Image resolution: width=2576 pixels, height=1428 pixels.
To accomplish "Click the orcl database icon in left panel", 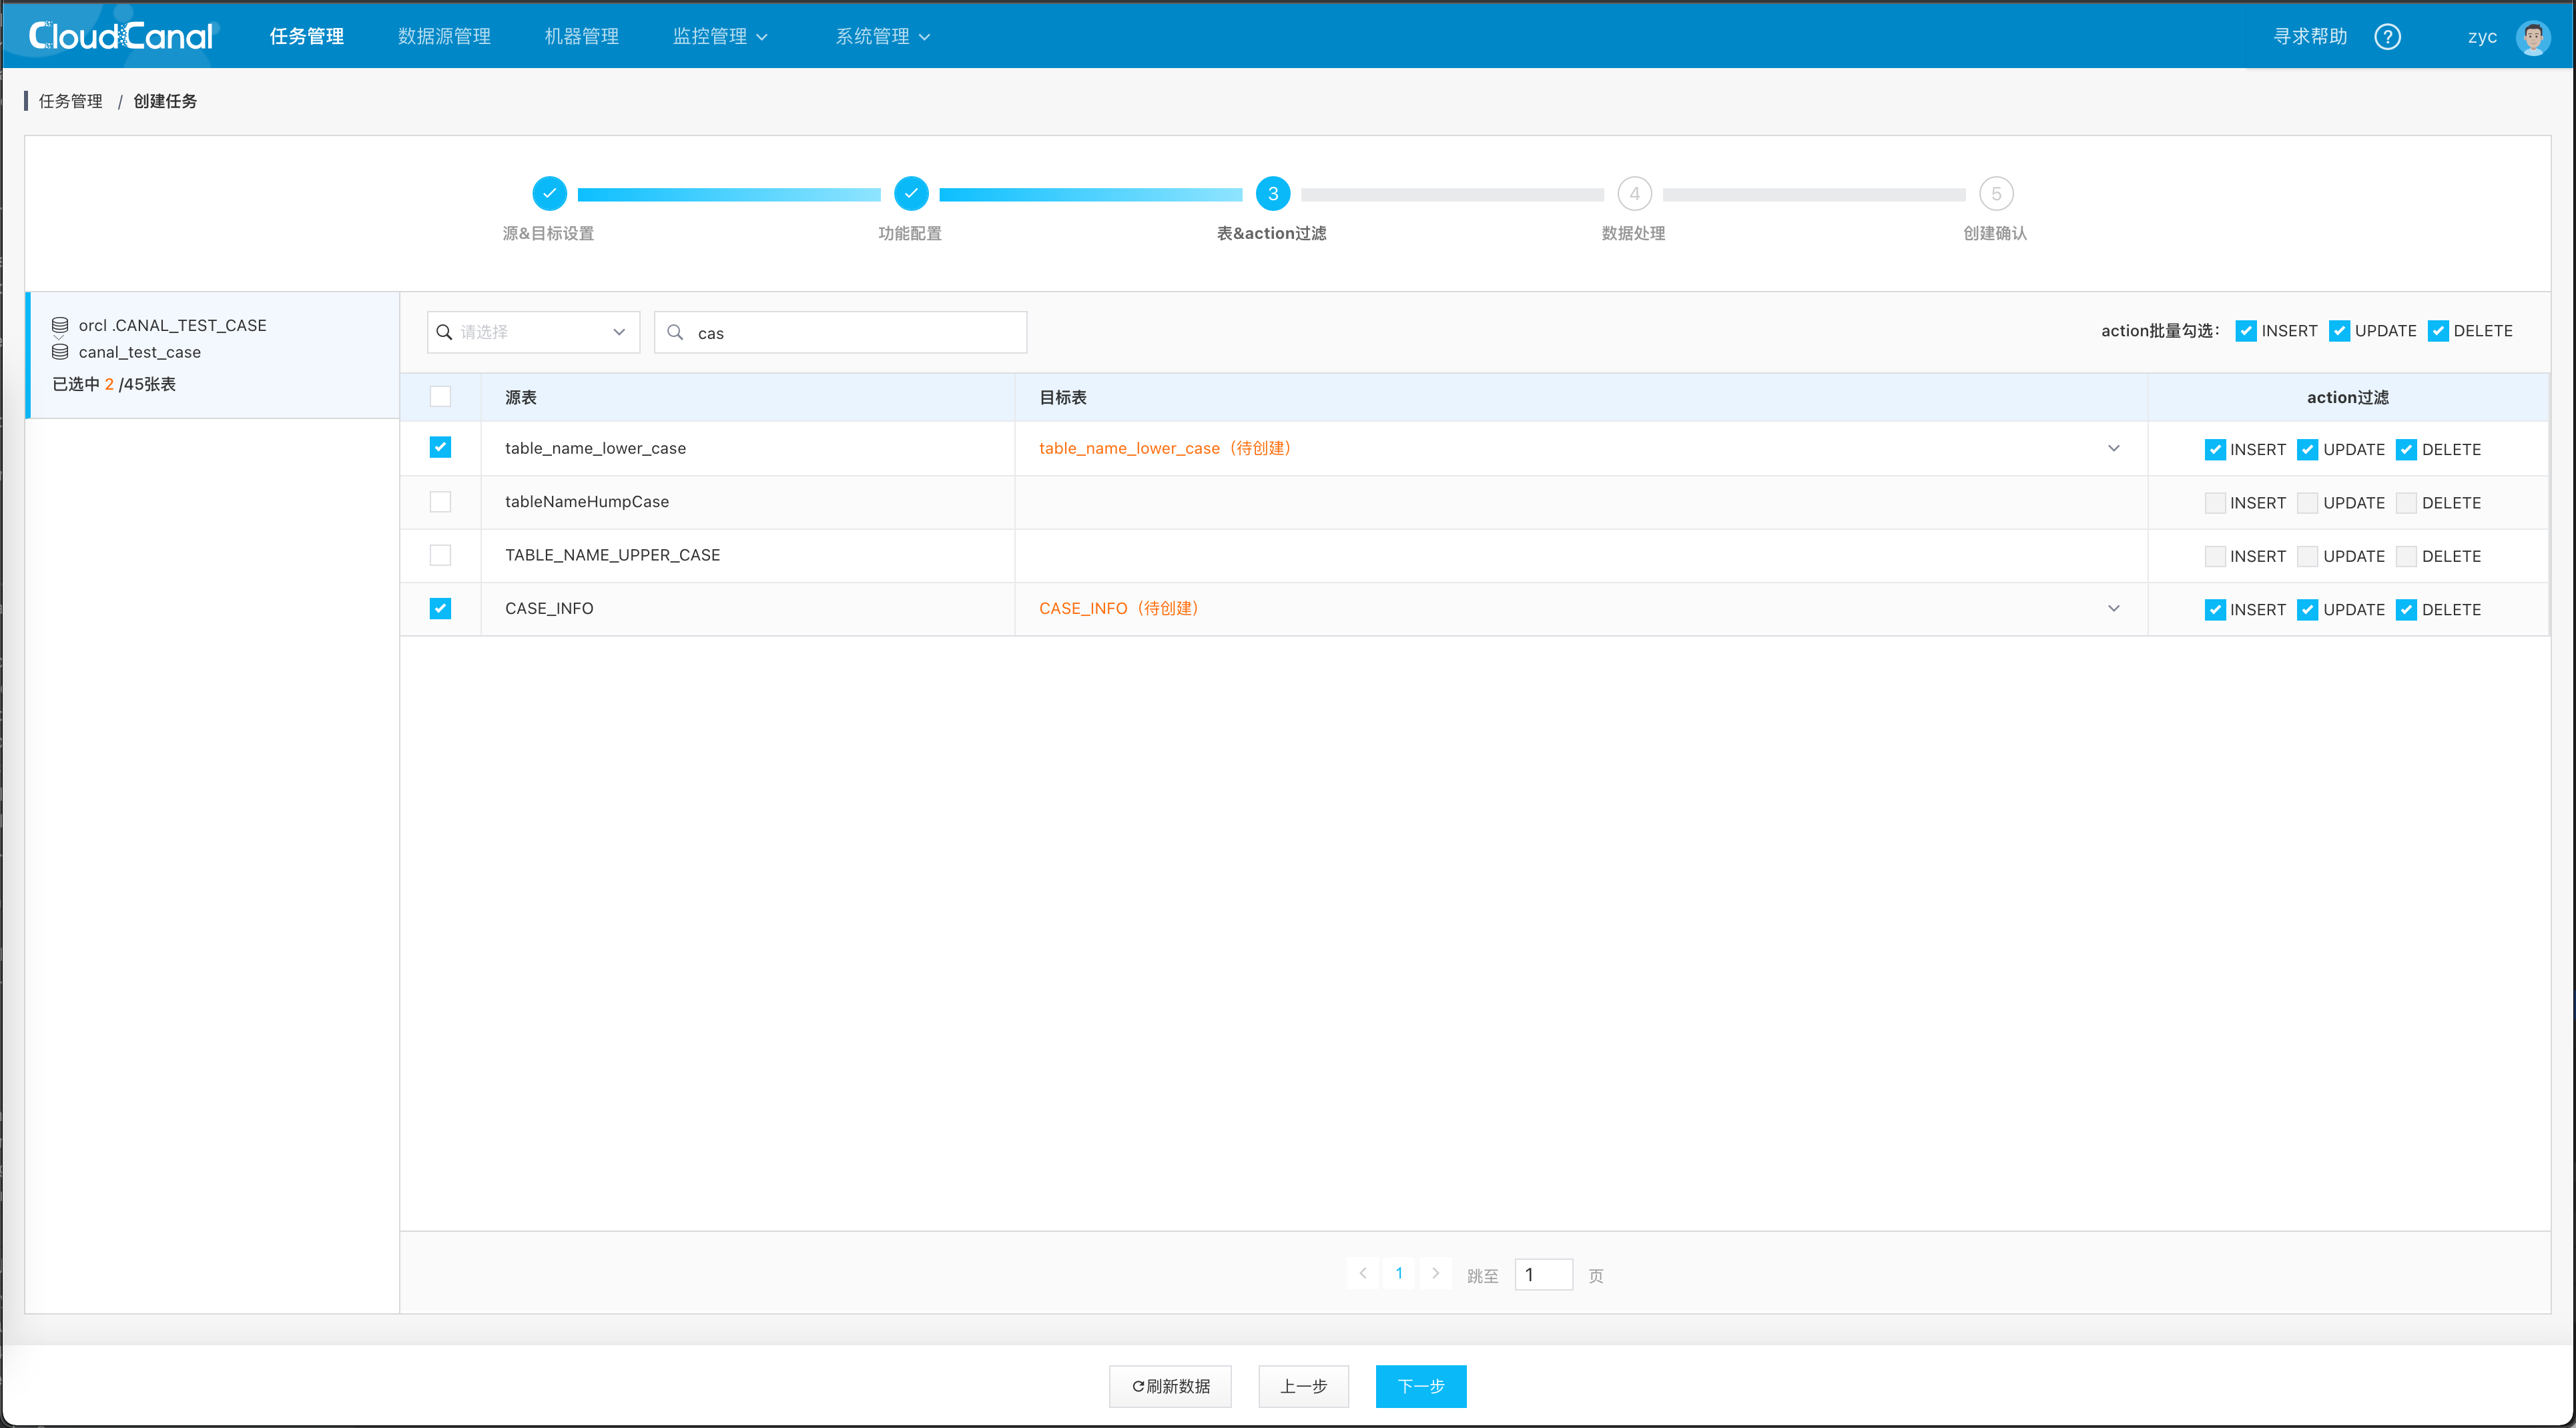I will tap(60, 325).
